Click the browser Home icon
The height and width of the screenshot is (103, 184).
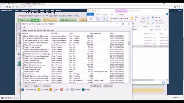tap(10, 7)
